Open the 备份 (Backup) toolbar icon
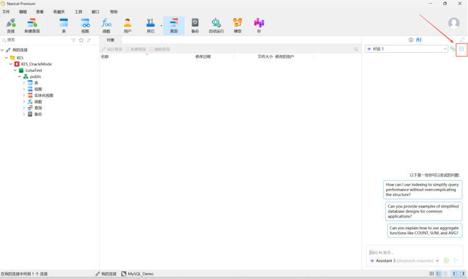Viewport: 468px width, 279px height. point(195,25)
